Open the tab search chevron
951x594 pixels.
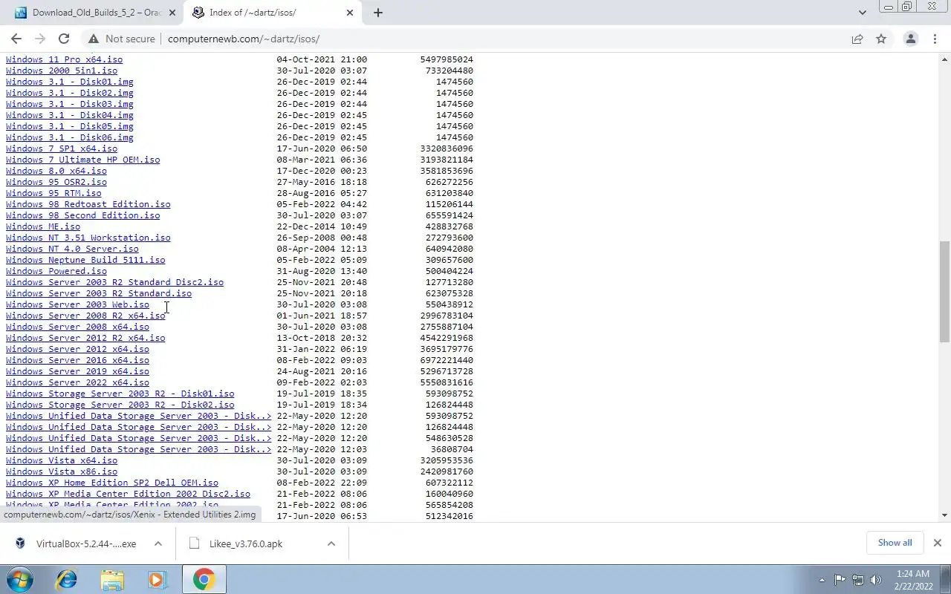[x=862, y=13]
